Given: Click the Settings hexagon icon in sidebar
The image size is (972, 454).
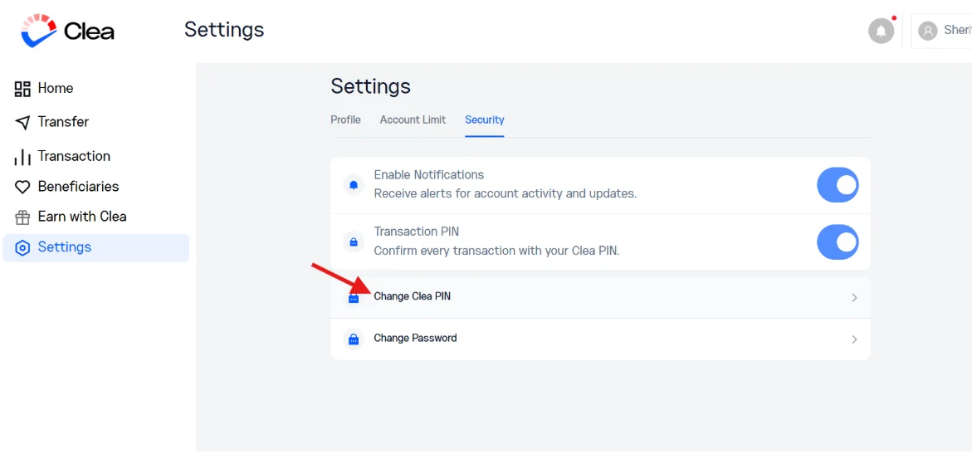Looking at the screenshot, I should coord(22,247).
